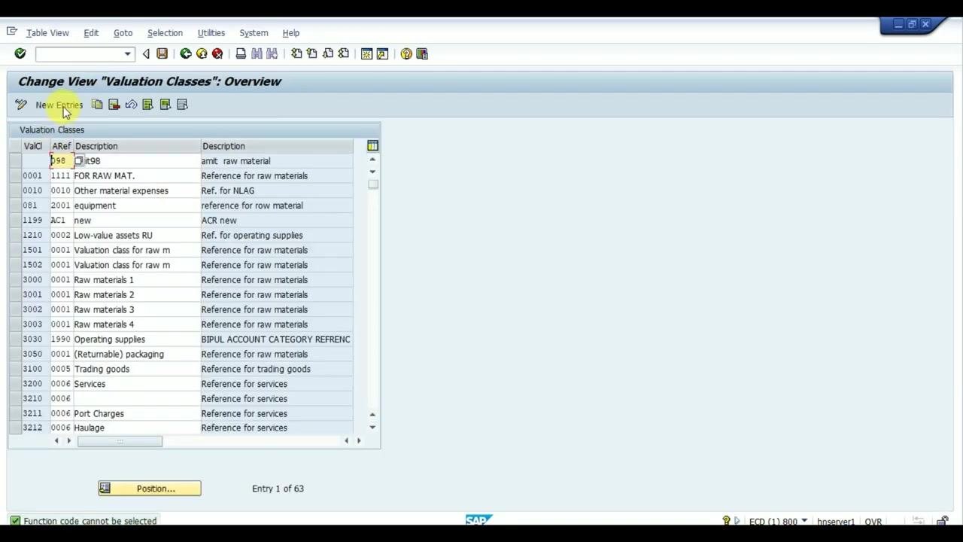Open the Table View menu
Viewport: 963px width, 542px height.
[x=47, y=33]
